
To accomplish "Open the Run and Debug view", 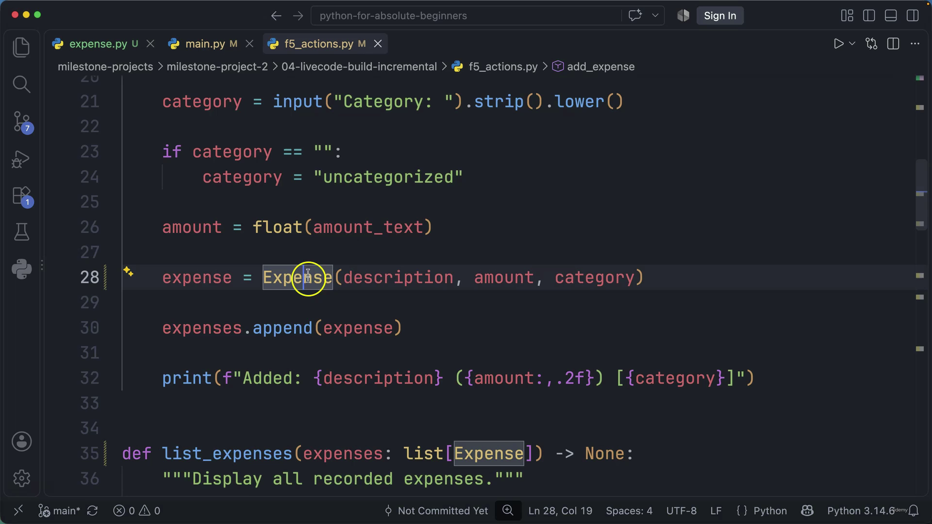I will point(21,159).
